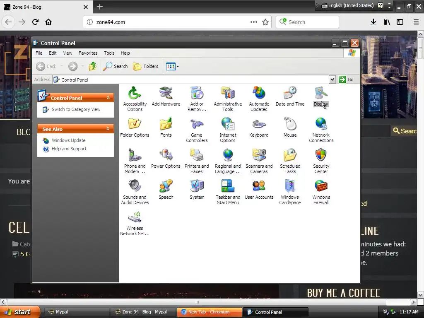Open the page actions three-dots menu

pyautogui.click(x=254, y=22)
